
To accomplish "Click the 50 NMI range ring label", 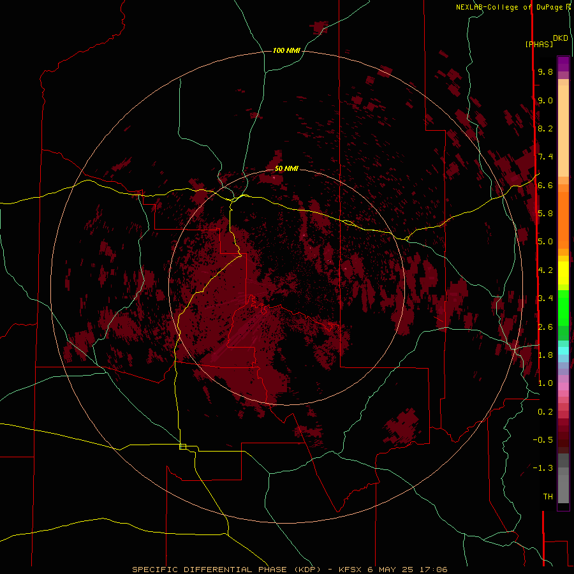I will click(x=286, y=168).
